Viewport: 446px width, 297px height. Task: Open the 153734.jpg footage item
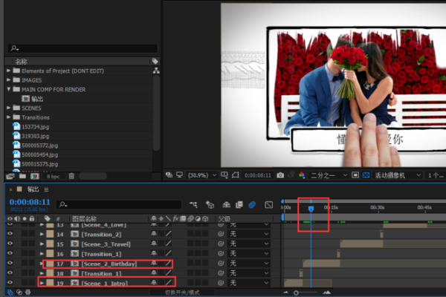pos(34,127)
